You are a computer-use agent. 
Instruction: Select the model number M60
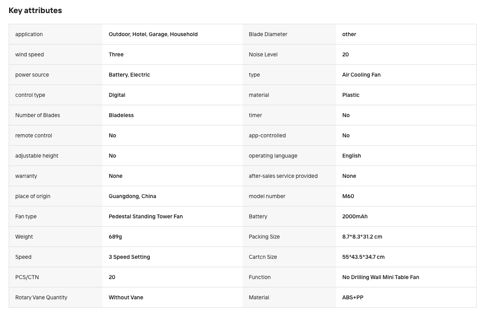pyautogui.click(x=348, y=196)
